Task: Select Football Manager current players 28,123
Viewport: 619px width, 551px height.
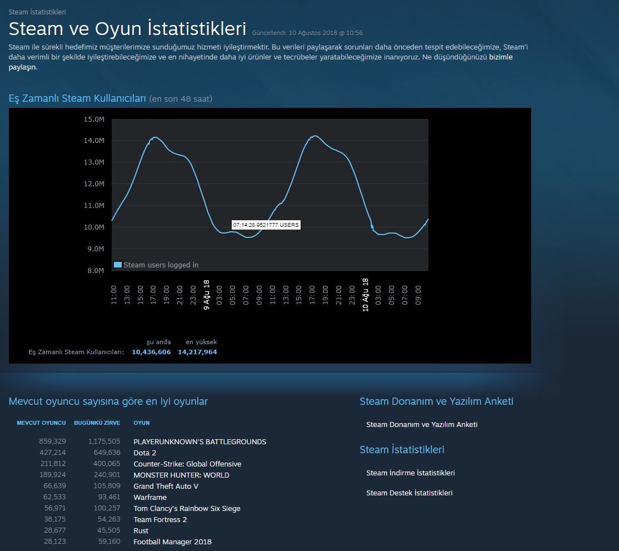Action: (55, 542)
